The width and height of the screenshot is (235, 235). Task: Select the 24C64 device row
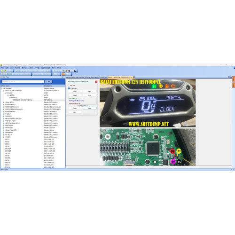point(7,165)
